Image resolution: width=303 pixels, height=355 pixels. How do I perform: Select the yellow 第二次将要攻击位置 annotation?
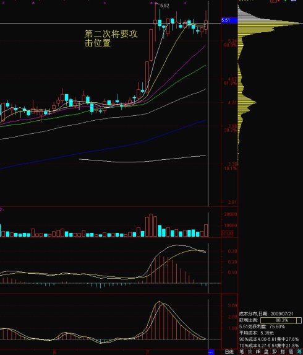pyautogui.click(x=111, y=38)
